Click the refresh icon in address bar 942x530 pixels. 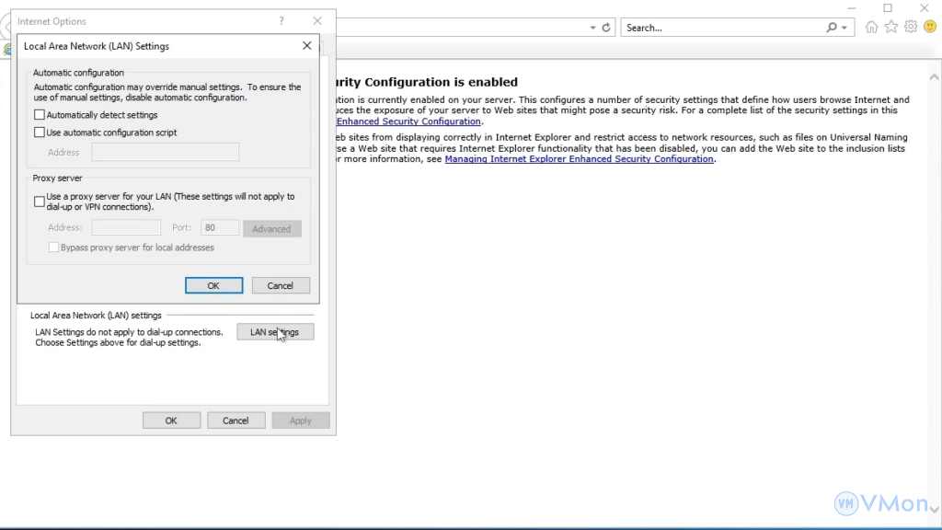606,28
